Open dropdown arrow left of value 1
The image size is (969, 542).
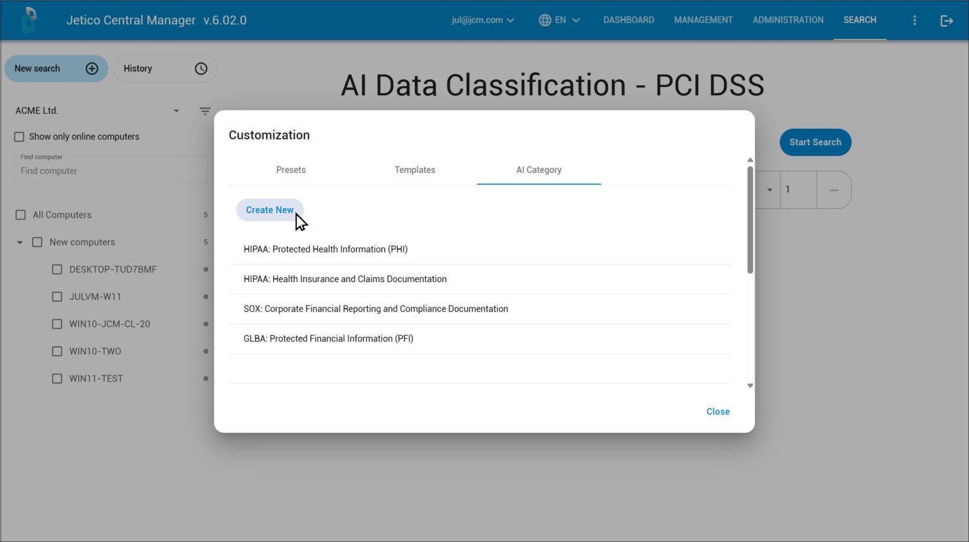(x=769, y=190)
